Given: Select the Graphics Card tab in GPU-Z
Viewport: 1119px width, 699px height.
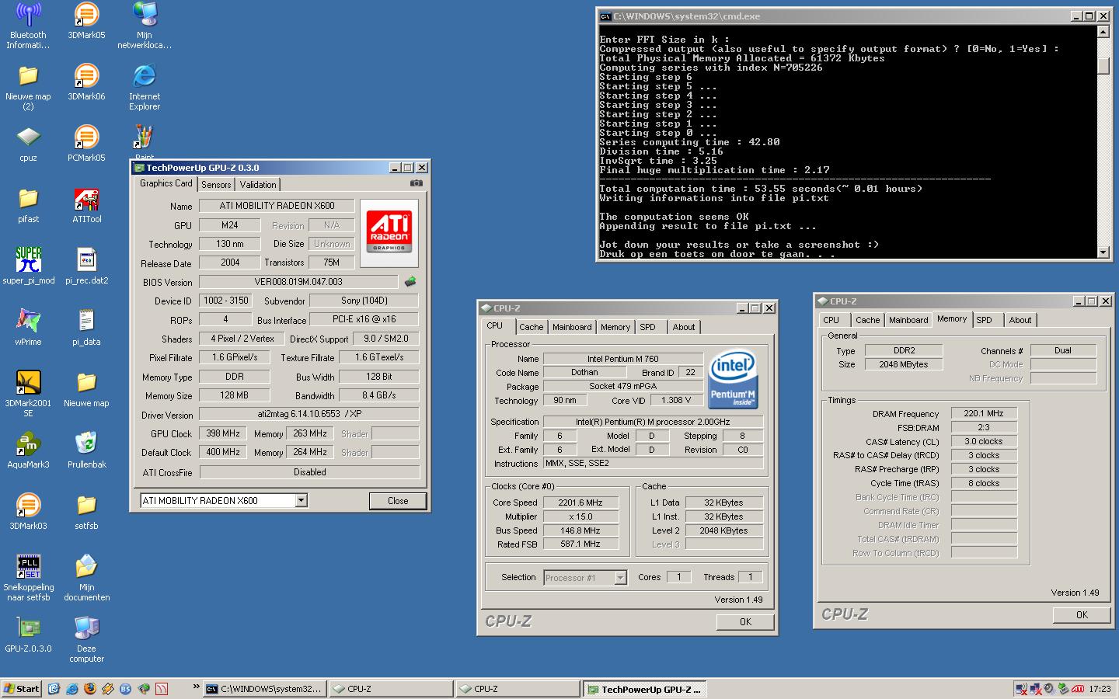Looking at the screenshot, I should pos(166,183).
